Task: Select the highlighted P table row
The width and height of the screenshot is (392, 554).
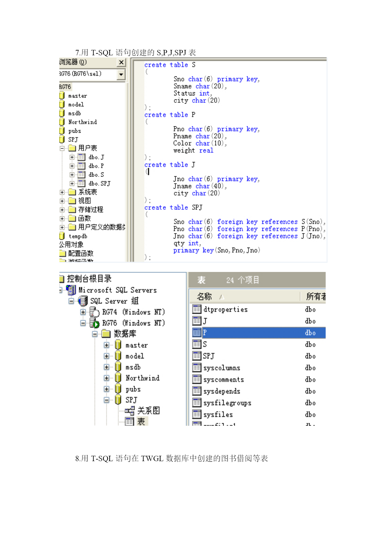Action: pos(259,333)
